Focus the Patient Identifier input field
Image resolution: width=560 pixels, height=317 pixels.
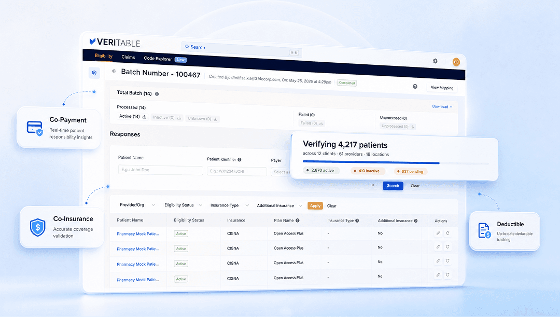237,172
